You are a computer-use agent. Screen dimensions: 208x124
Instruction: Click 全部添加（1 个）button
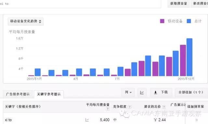point(191,92)
